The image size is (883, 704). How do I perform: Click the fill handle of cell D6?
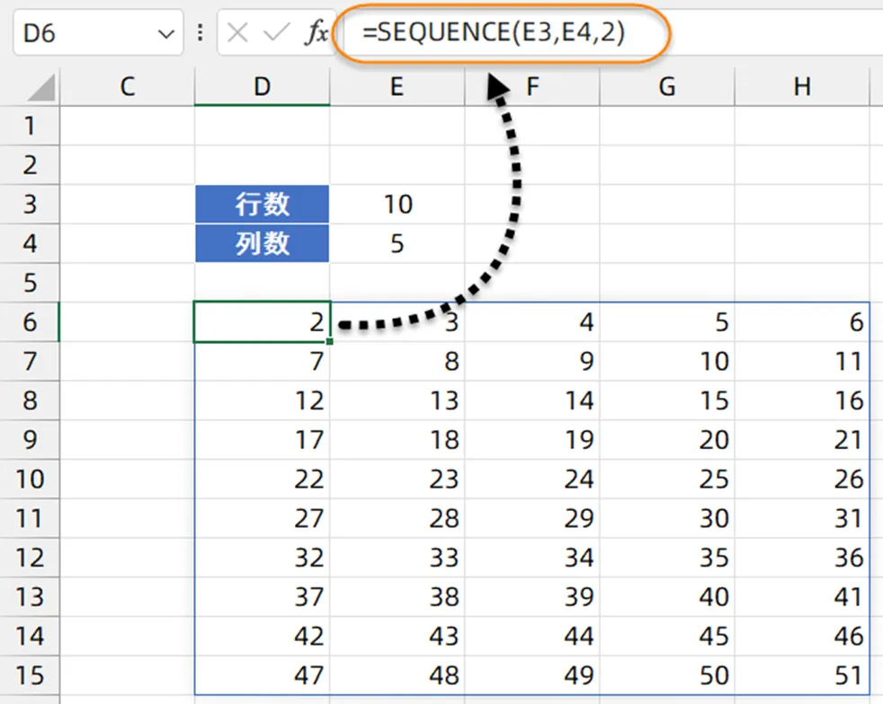tap(331, 341)
